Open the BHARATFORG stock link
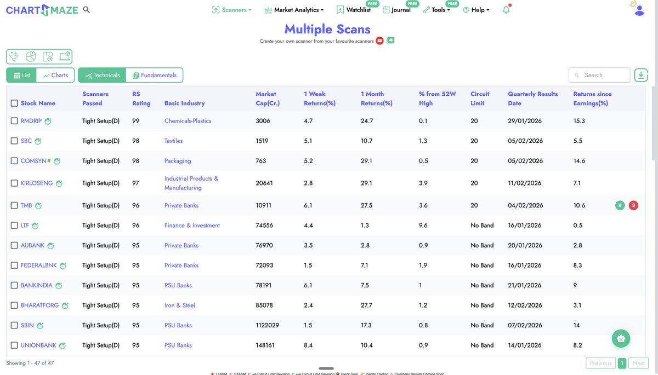The height and width of the screenshot is (375, 658). (39, 305)
